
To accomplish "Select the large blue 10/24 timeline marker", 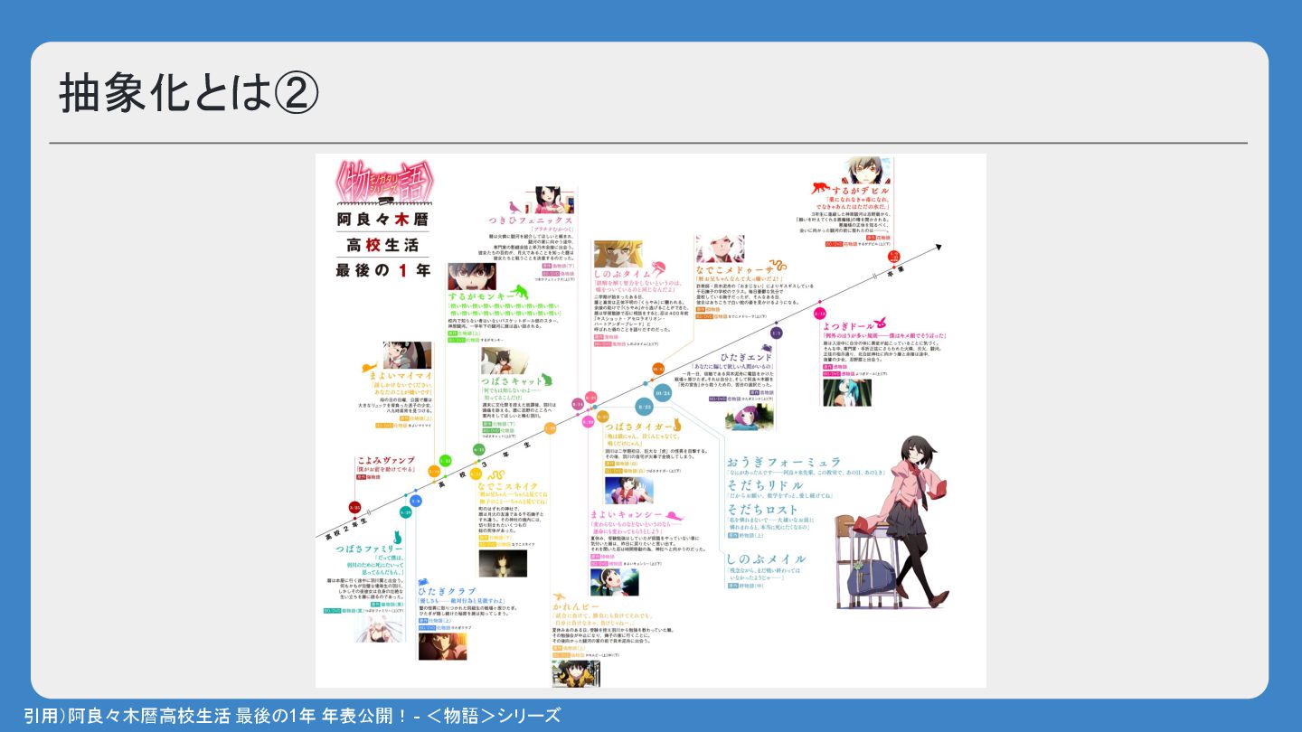I will (663, 393).
